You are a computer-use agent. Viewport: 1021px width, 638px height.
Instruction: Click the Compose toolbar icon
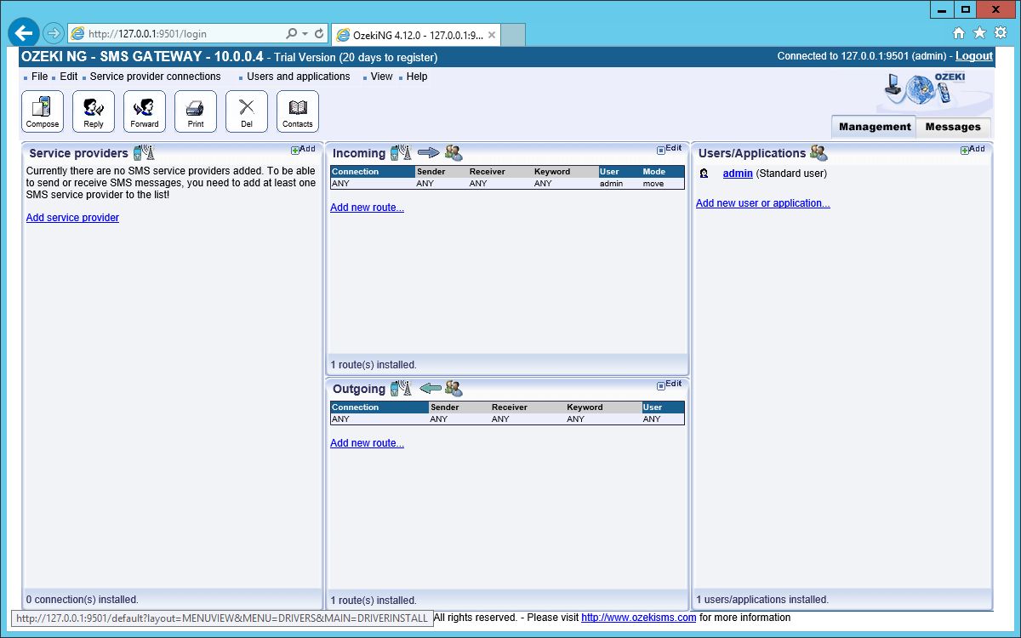(43, 111)
